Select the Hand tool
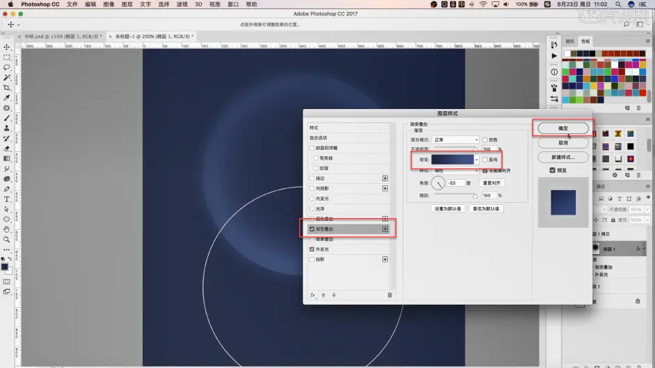The image size is (655, 368). pyautogui.click(x=7, y=229)
